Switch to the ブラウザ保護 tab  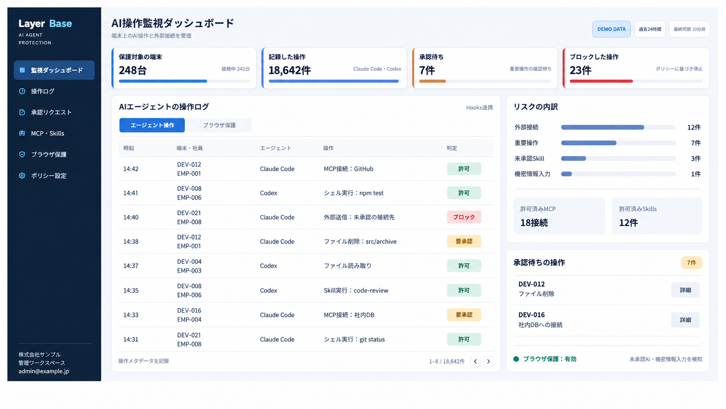coord(219,125)
